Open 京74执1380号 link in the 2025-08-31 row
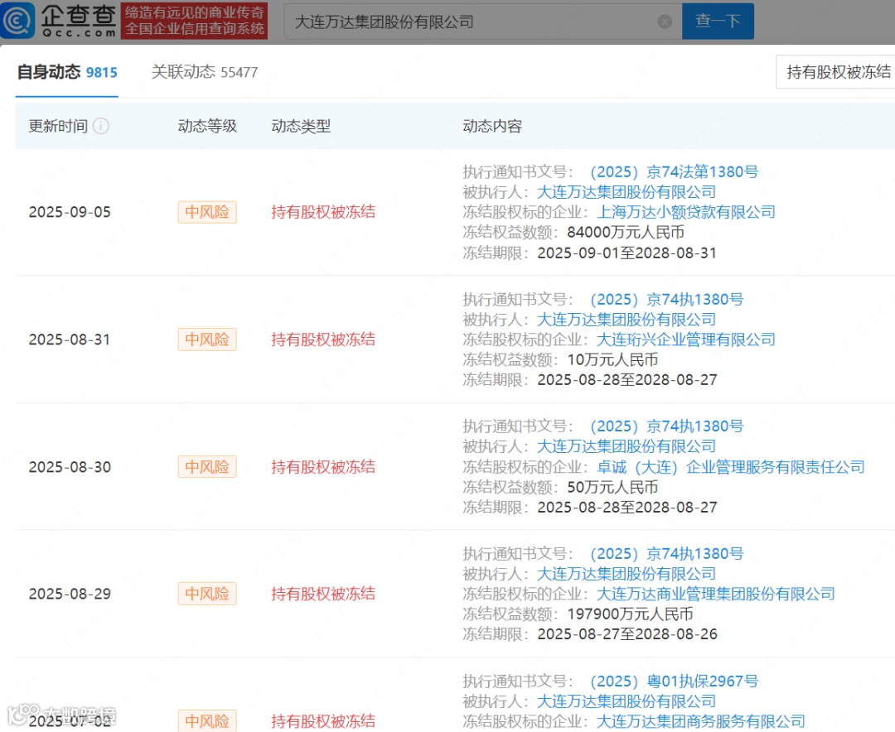 (666, 300)
